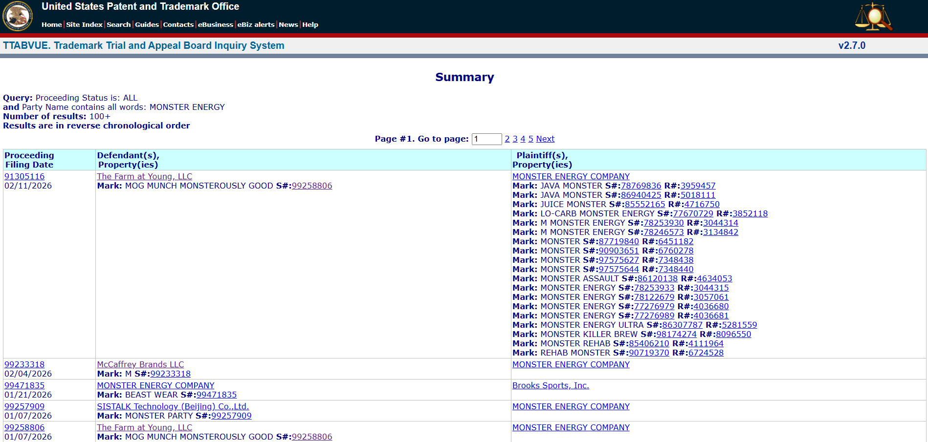Open MONSTER KILLER BREW serial 98174274
The image size is (928, 442).
(x=677, y=334)
